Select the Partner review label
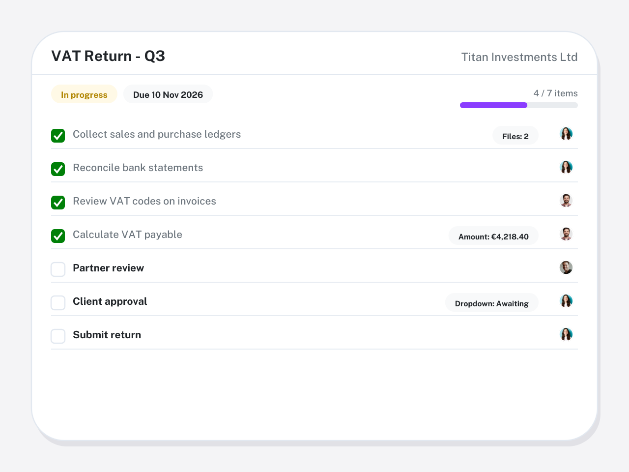The height and width of the screenshot is (472, 629). pos(109,268)
